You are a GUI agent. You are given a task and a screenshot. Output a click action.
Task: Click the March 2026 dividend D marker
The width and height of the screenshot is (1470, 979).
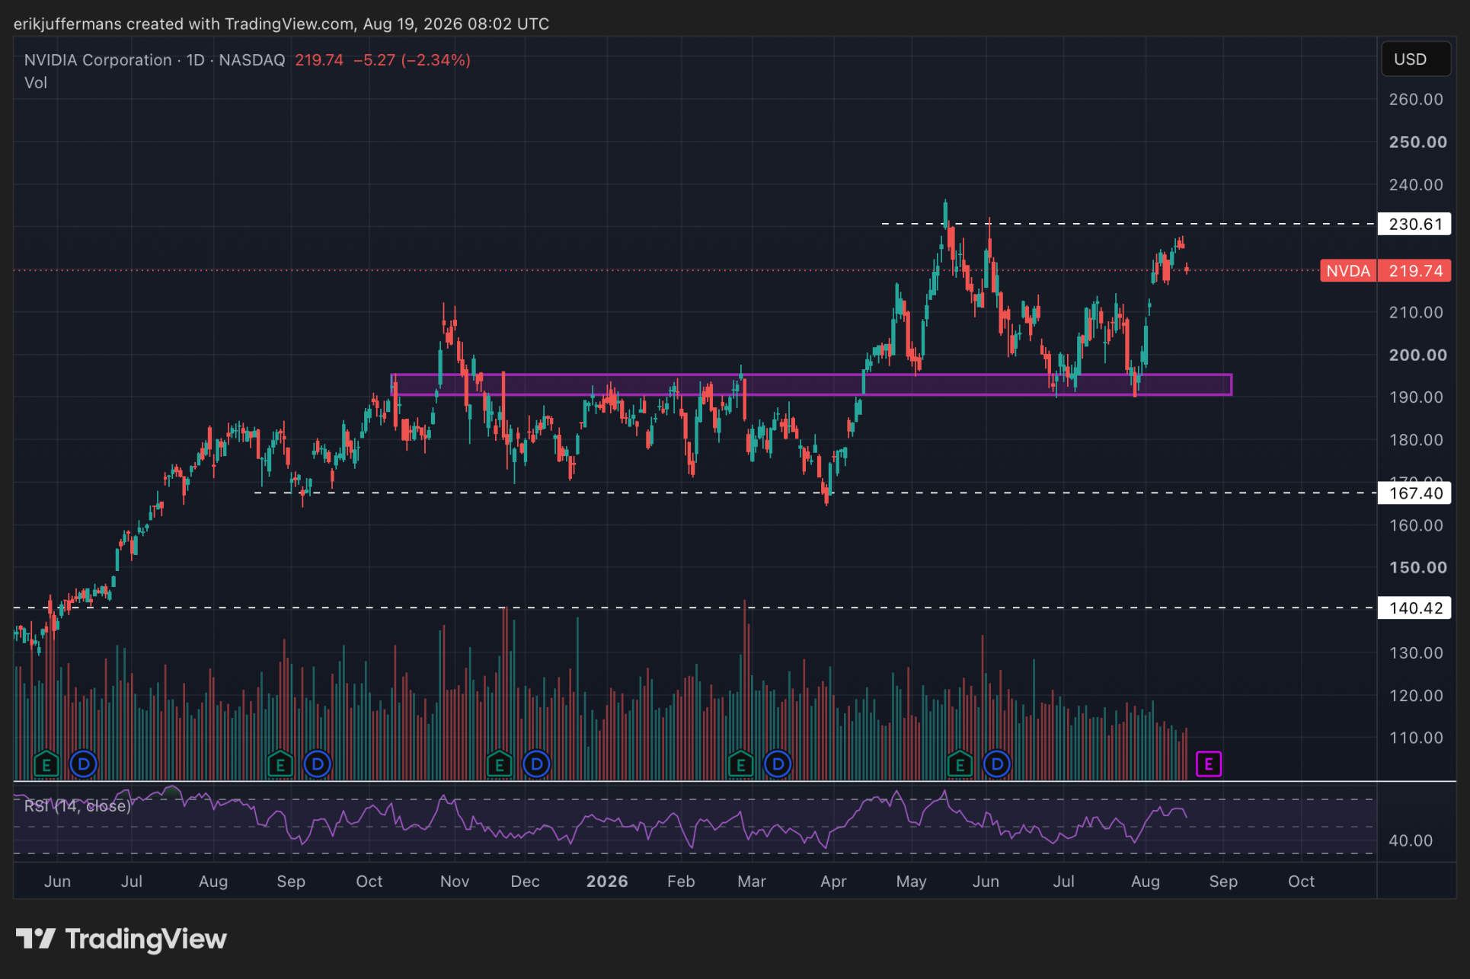778,764
